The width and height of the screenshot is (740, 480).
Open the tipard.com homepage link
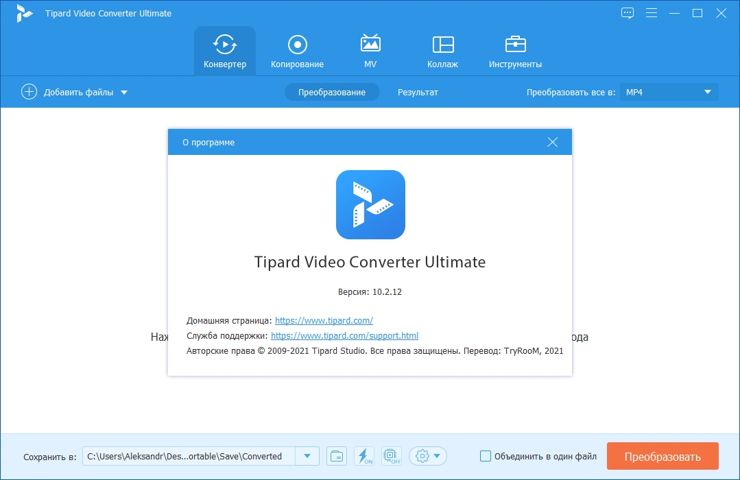pos(324,320)
